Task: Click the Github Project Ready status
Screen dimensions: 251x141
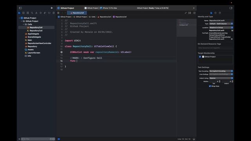Action: pyautogui.click(x=153, y=8)
